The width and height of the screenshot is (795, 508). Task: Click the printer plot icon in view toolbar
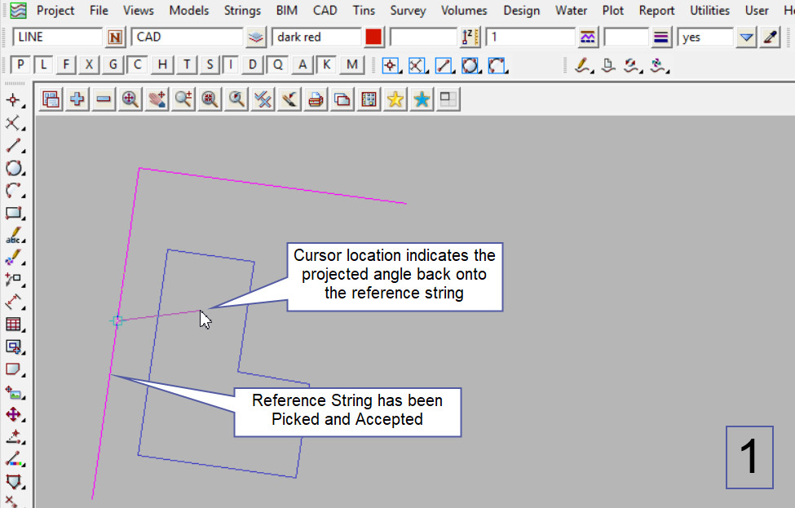[x=316, y=99]
